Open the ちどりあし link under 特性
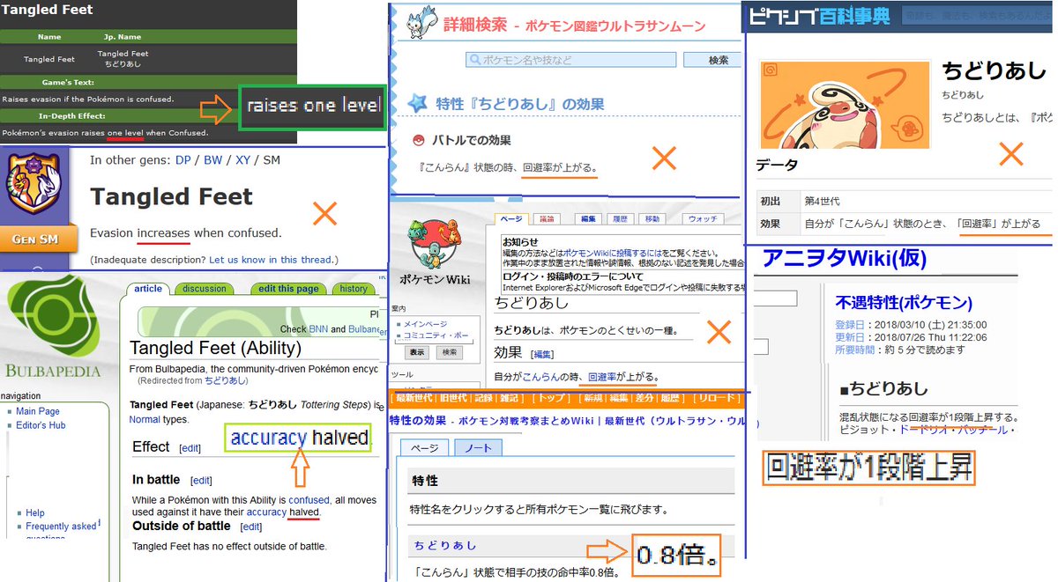The width and height of the screenshot is (1058, 582). 446,546
